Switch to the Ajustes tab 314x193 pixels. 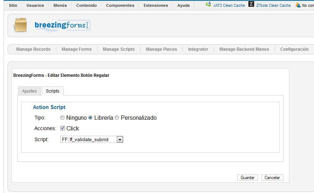(29, 91)
